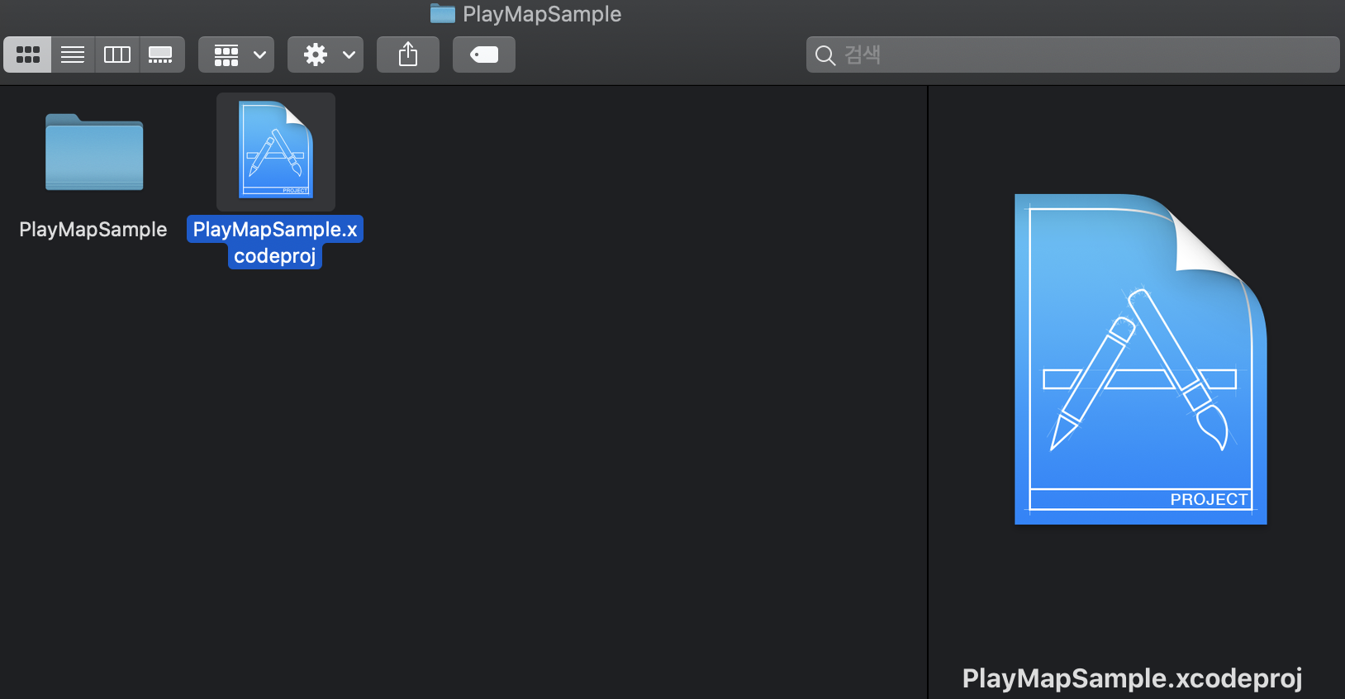The width and height of the screenshot is (1345, 699).
Task: Click the PlayMapSample.xcodeproj preview pane title
Action: coord(1132,678)
